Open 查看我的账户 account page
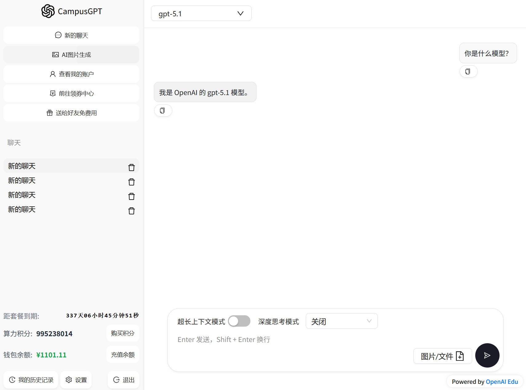526x390 pixels. [71, 74]
